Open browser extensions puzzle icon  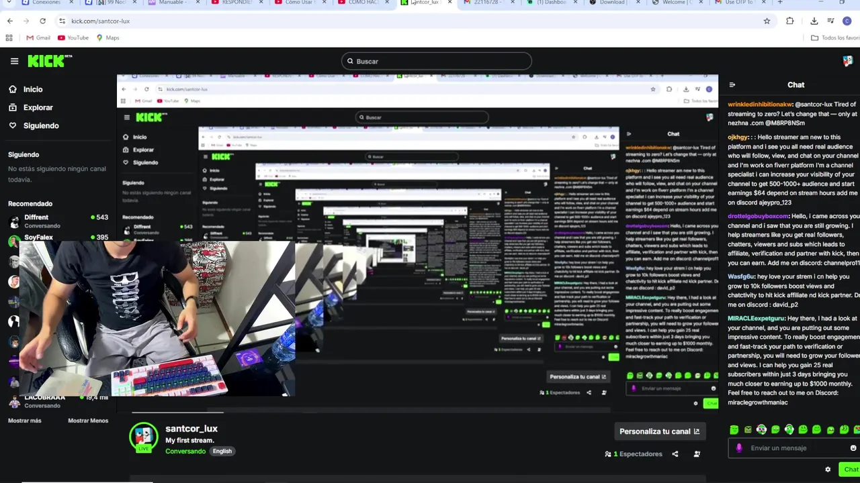point(790,21)
